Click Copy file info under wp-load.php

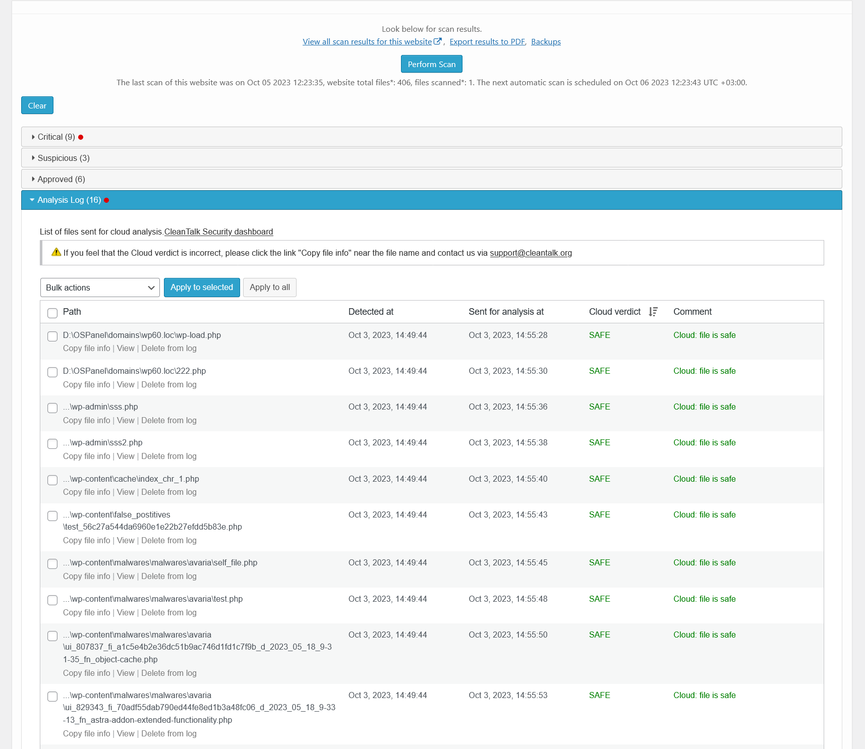click(x=86, y=348)
